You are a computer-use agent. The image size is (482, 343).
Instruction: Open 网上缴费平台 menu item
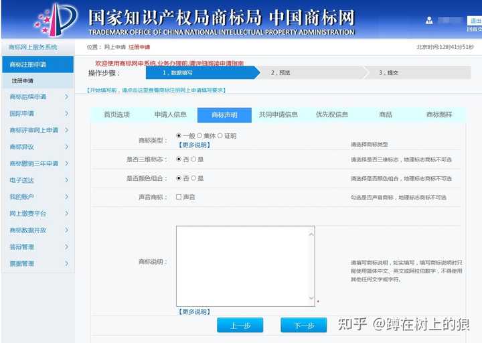[27, 214]
